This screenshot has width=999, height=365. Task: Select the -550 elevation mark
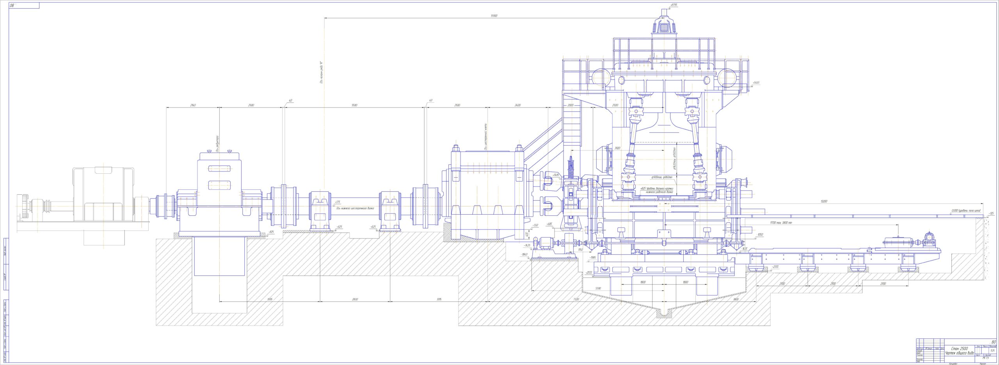535,225
